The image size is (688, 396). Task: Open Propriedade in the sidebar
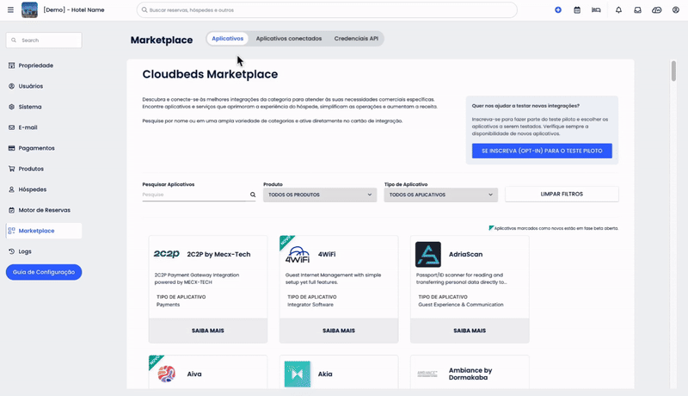coord(35,65)
